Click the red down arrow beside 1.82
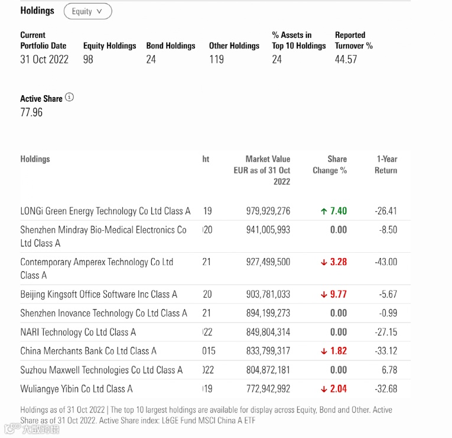This screenshot has height=438, width=452. coord(324,351)
